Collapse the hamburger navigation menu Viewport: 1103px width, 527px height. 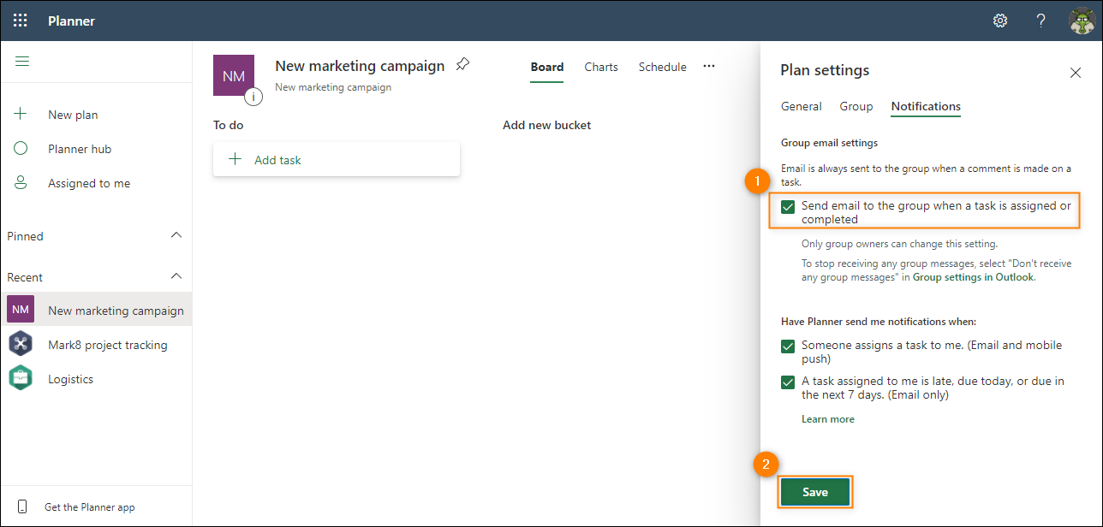[x=22, y=62]
